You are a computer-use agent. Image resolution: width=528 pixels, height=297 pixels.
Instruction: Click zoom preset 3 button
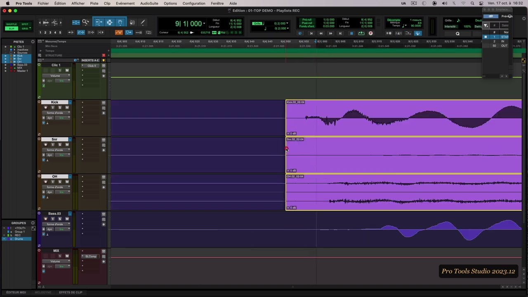click(50, 33)
